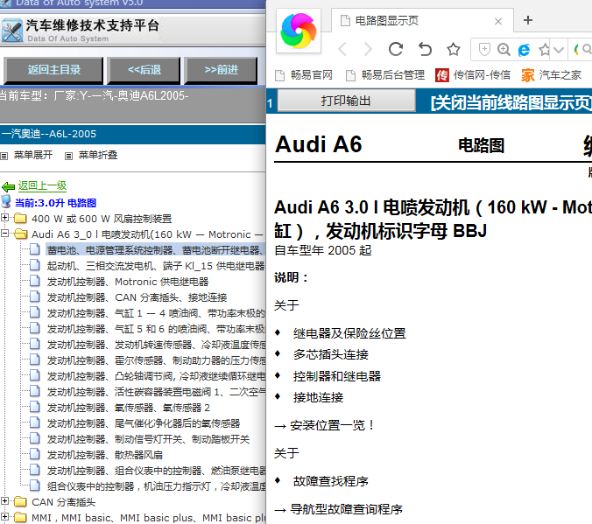Click the 菜单折叠 list icon

(x=68, y=156)
